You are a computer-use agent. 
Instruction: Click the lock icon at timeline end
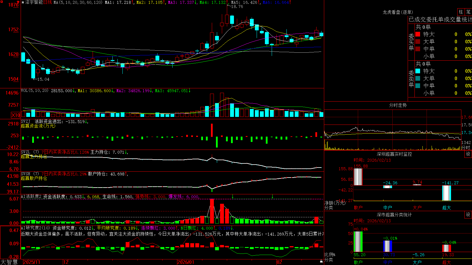[322, 261]
